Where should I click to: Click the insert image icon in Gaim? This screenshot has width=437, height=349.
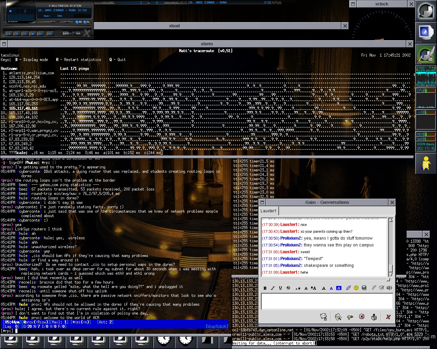(x=364, y=288)
